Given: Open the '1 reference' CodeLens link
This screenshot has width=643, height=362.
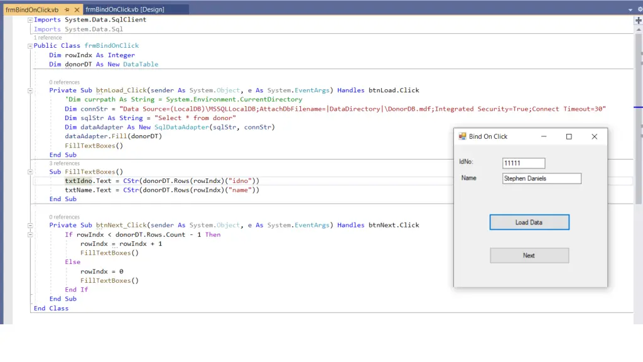Looking at the screenshot, I should tap(48, 37).
